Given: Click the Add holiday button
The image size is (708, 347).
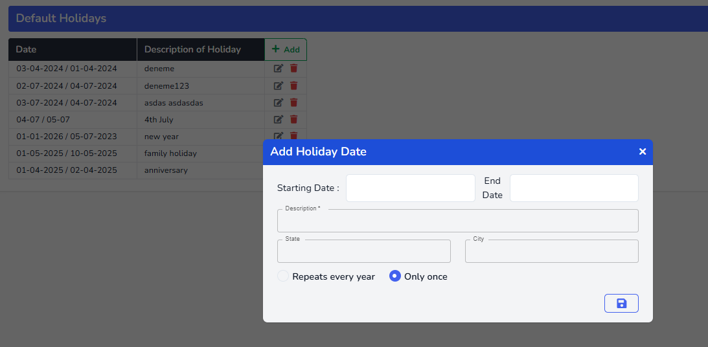Looking at the screenshot, I should 286,49.
